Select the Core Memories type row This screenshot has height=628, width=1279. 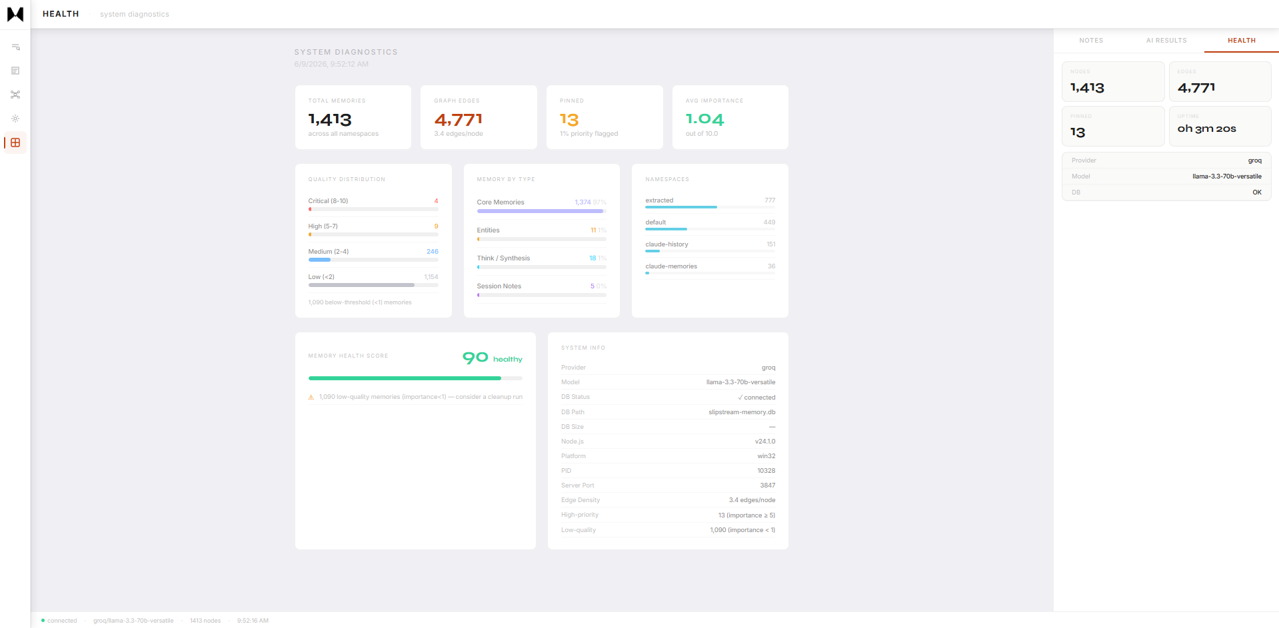click(541, 206)
